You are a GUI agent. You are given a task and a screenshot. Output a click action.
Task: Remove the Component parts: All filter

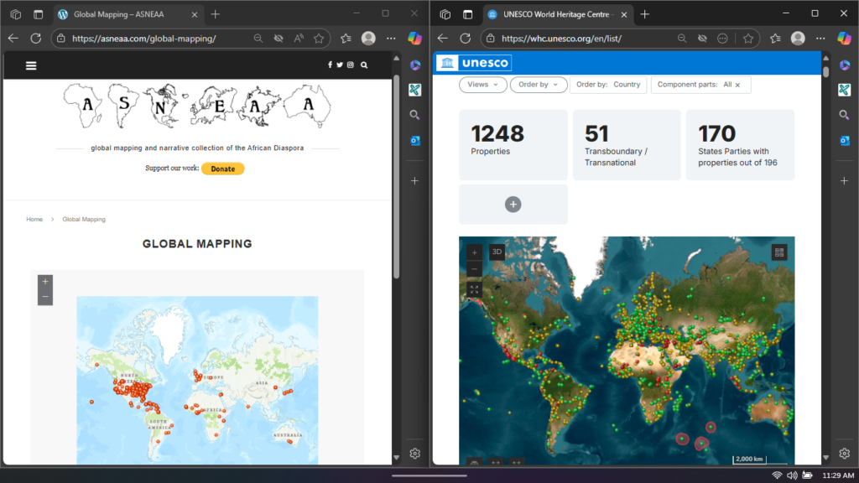(737, 85)
